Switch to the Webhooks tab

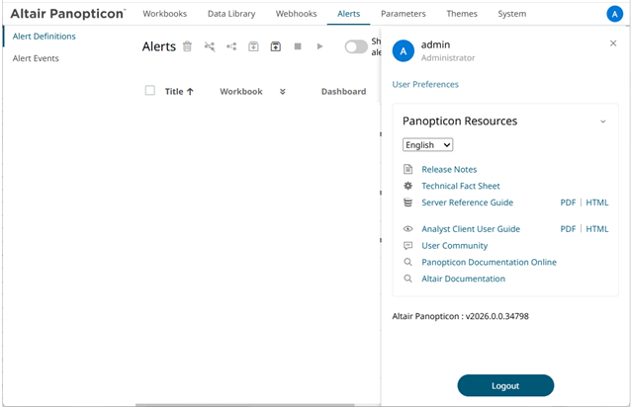pos(296,14)
